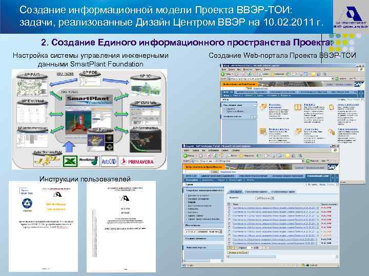This screenshot has height=276, width=369.
Task: Click the AutoCAD logo under the SmartPlant diagram
Action: tap(109, 162)
